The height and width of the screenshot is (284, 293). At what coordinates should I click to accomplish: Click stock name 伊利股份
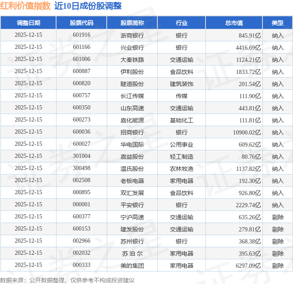(132, 71)
